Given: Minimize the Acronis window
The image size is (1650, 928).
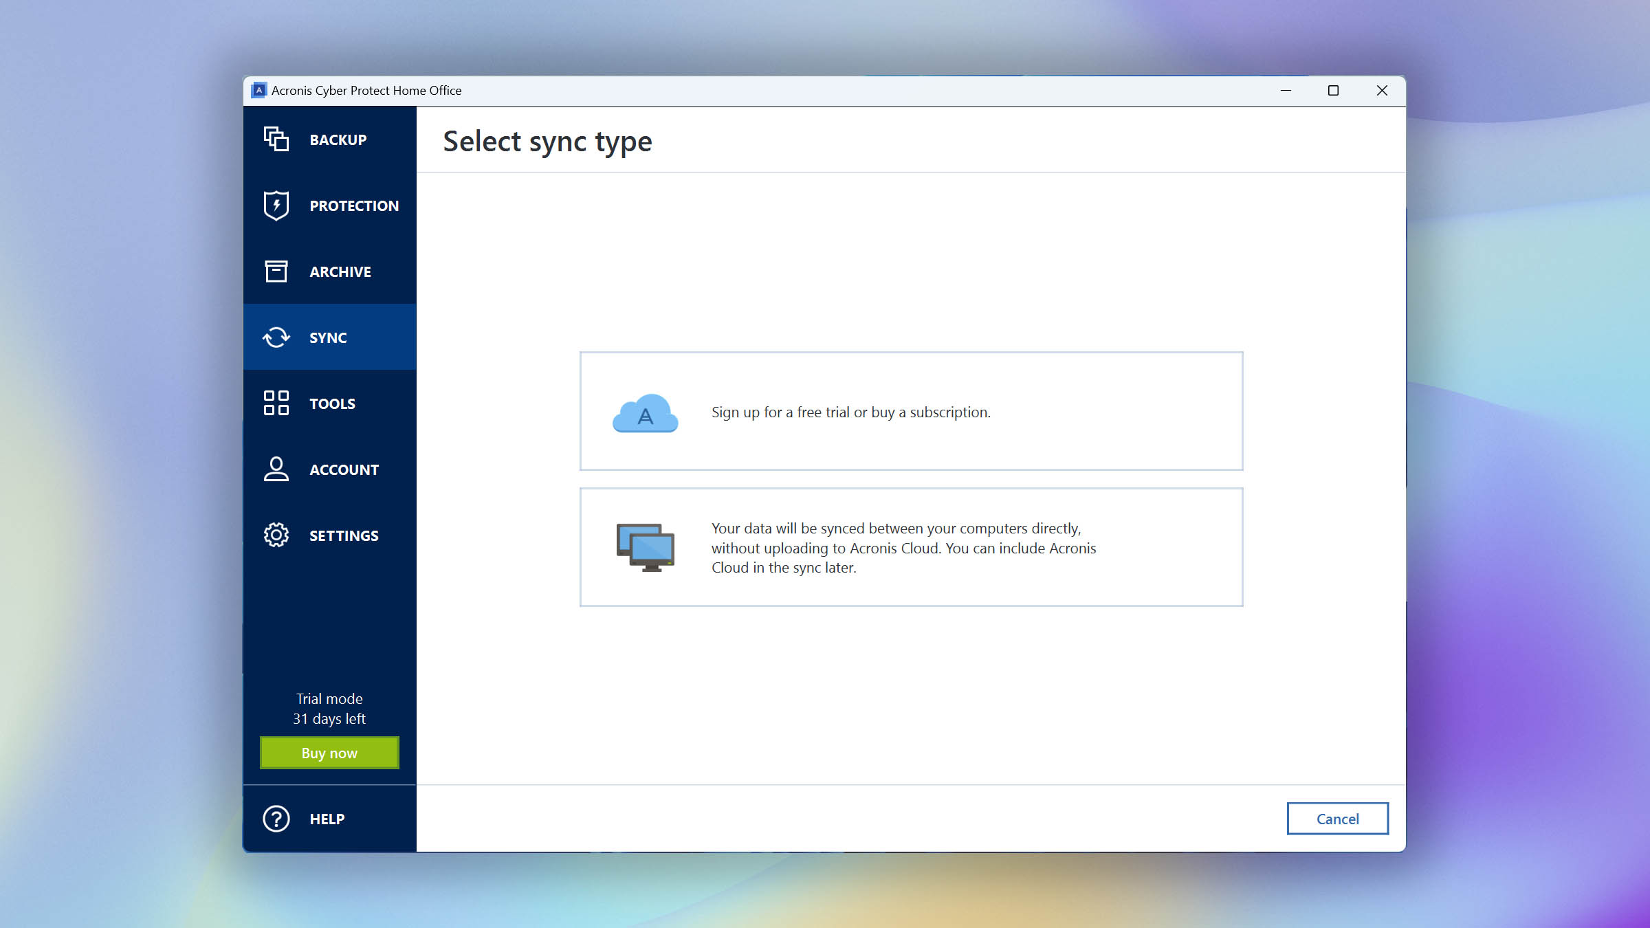Looking at the screenshot, I should click(1286, 90).
